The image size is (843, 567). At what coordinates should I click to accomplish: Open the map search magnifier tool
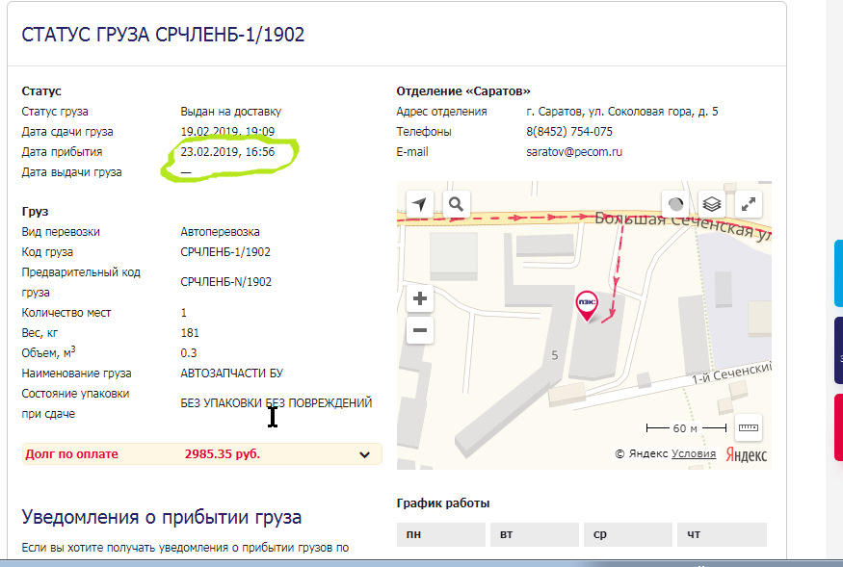point(454,204)
